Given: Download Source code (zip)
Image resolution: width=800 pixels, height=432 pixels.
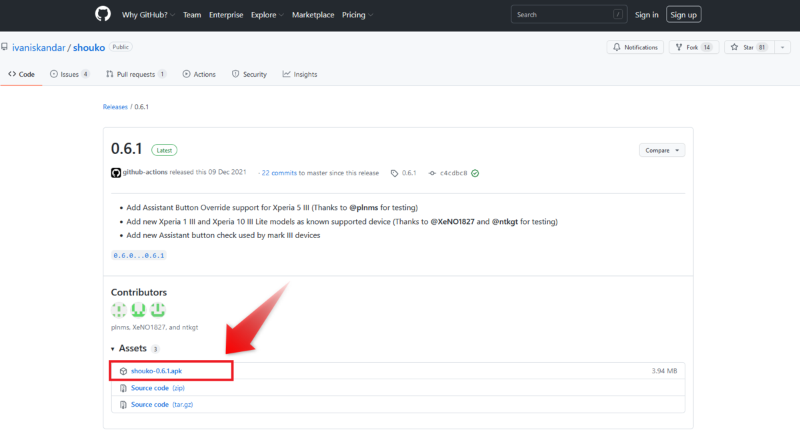Looking at the screenshot, I should [157, 388].
